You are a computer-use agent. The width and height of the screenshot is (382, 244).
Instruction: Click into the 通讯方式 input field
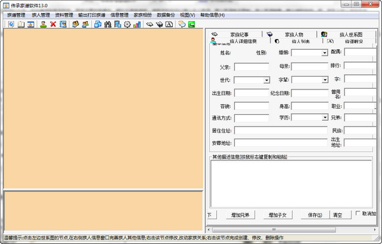coord(251,118)
